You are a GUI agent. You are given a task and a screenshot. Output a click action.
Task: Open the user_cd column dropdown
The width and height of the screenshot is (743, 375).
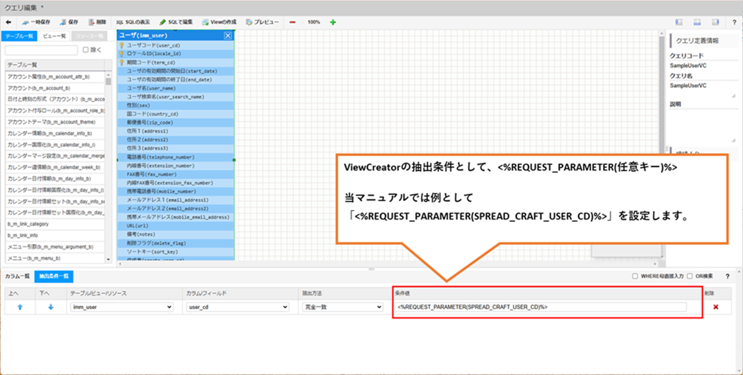point(238,307)
